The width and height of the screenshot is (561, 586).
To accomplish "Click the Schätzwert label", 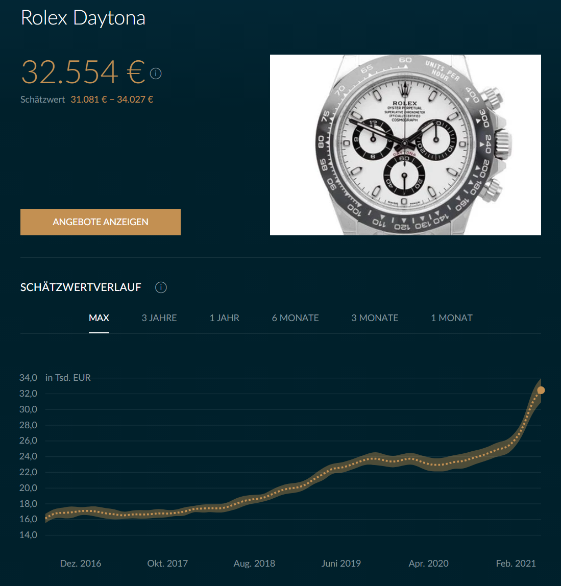I will tap(42, 100).
